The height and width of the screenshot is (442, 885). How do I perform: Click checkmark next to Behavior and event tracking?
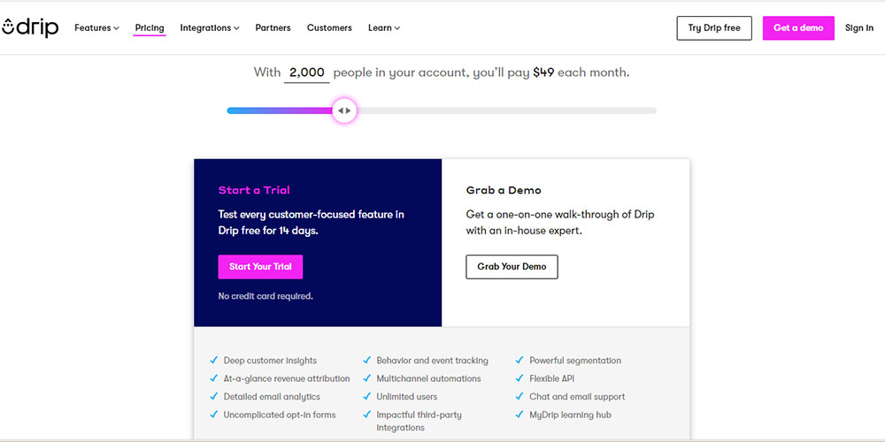click(367, 361)
